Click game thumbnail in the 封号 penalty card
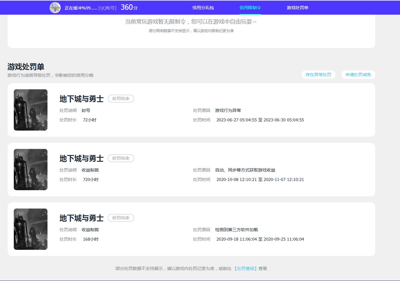This screenshot has width=400, height=281. point(31,110)
